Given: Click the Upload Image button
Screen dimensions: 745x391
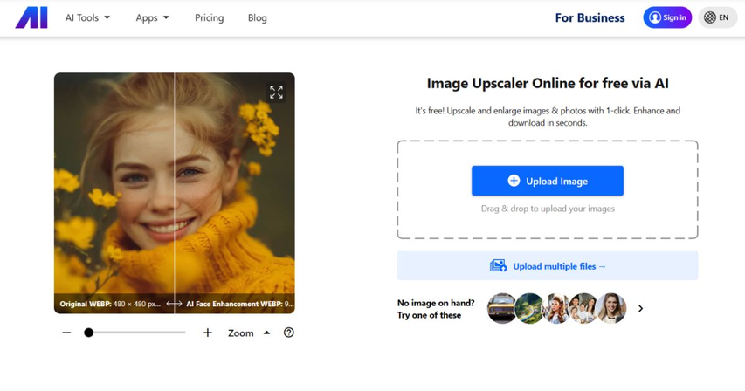Looking at the screenshot, I should click(x=548, y=181).
